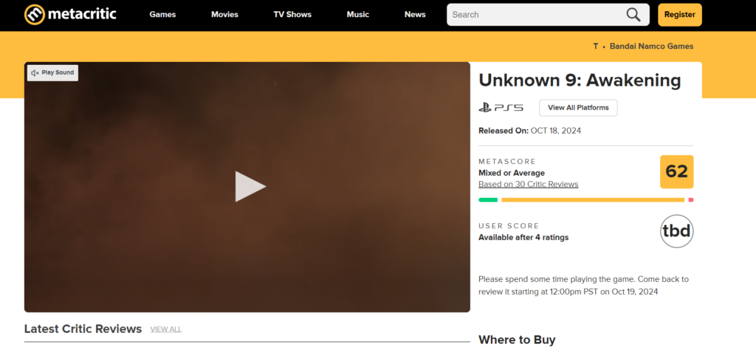The image size is (756, 350).
Task: Click Available after 4 ratings text
Action: tap(523, 237)
